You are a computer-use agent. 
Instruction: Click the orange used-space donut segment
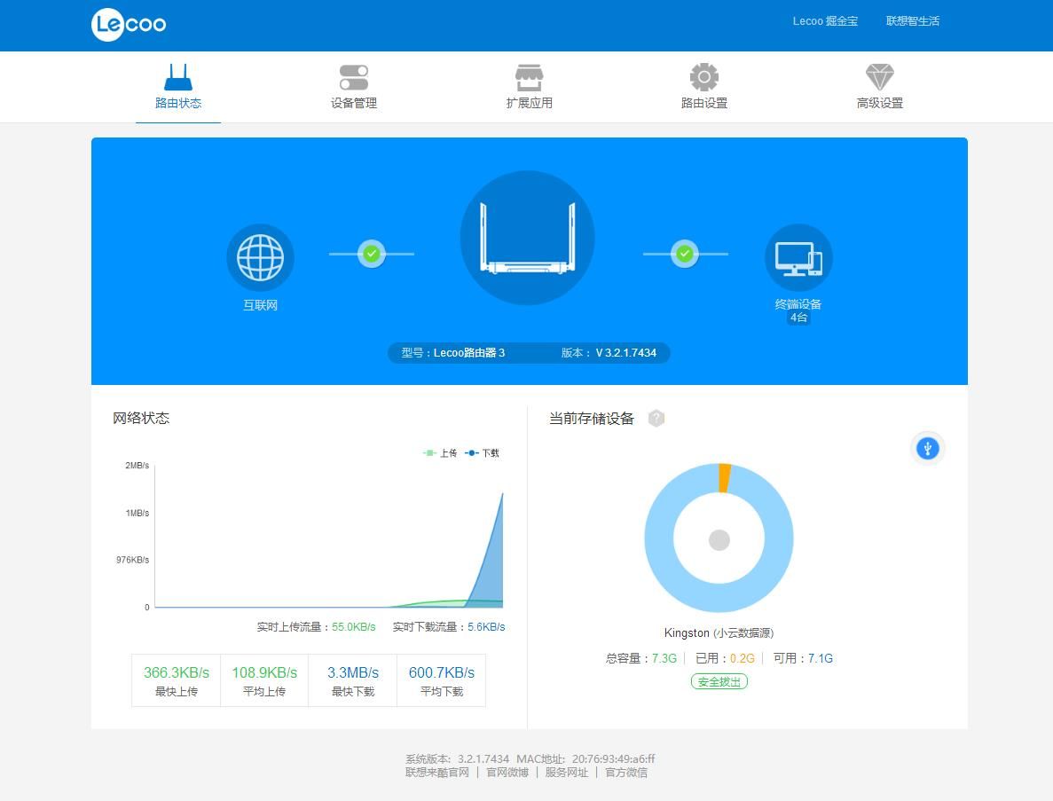coord(725,478)
